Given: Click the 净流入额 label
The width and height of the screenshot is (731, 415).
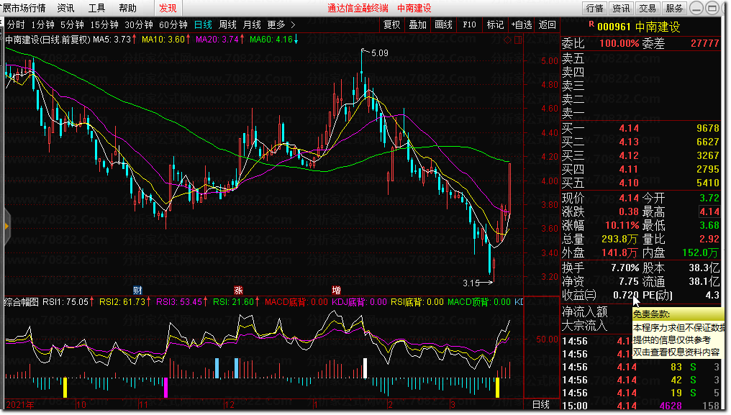Looking at the screenshot, I should coord(585,312).
